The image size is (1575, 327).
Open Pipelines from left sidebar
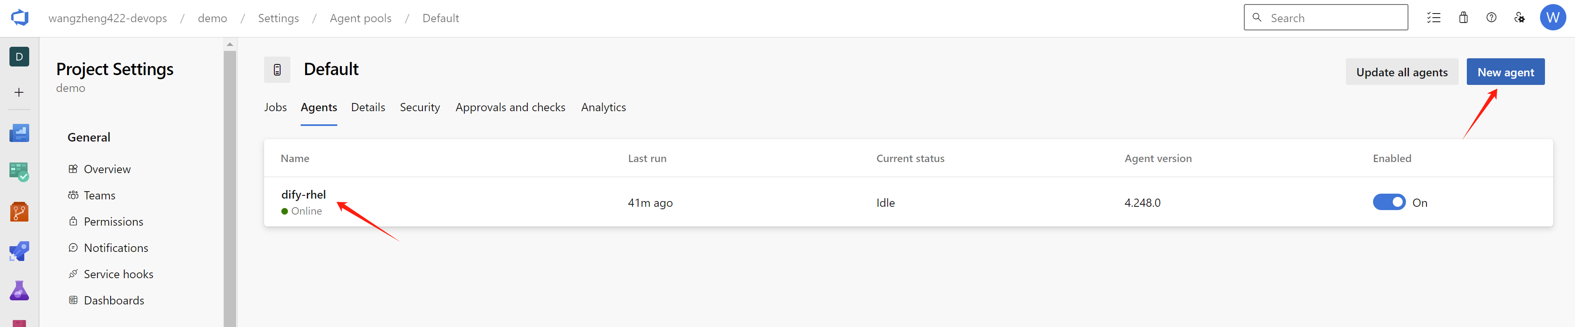(x=20, y=252)
